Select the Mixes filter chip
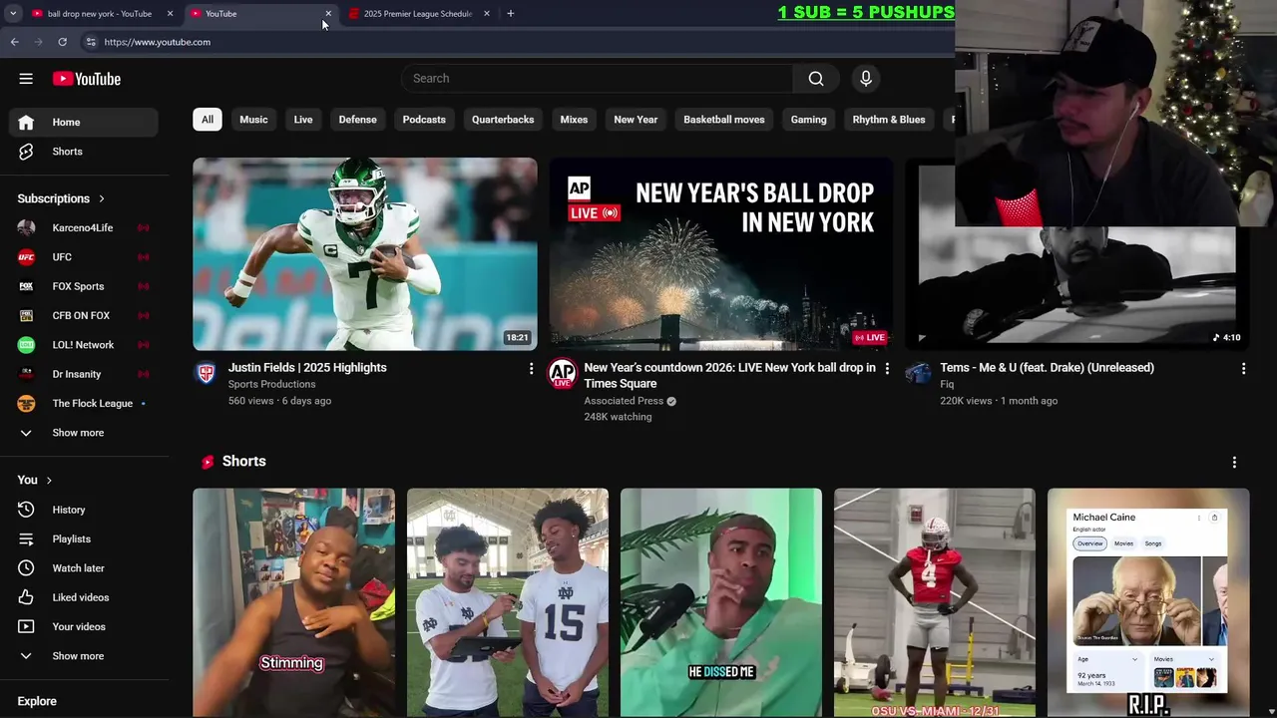The height and width of the screenshot is (718, 1277). tap(574, 120)
